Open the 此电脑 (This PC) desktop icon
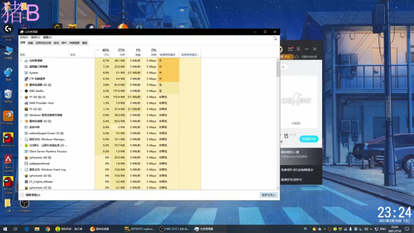 pyautogui.click(x=8, y=52)
